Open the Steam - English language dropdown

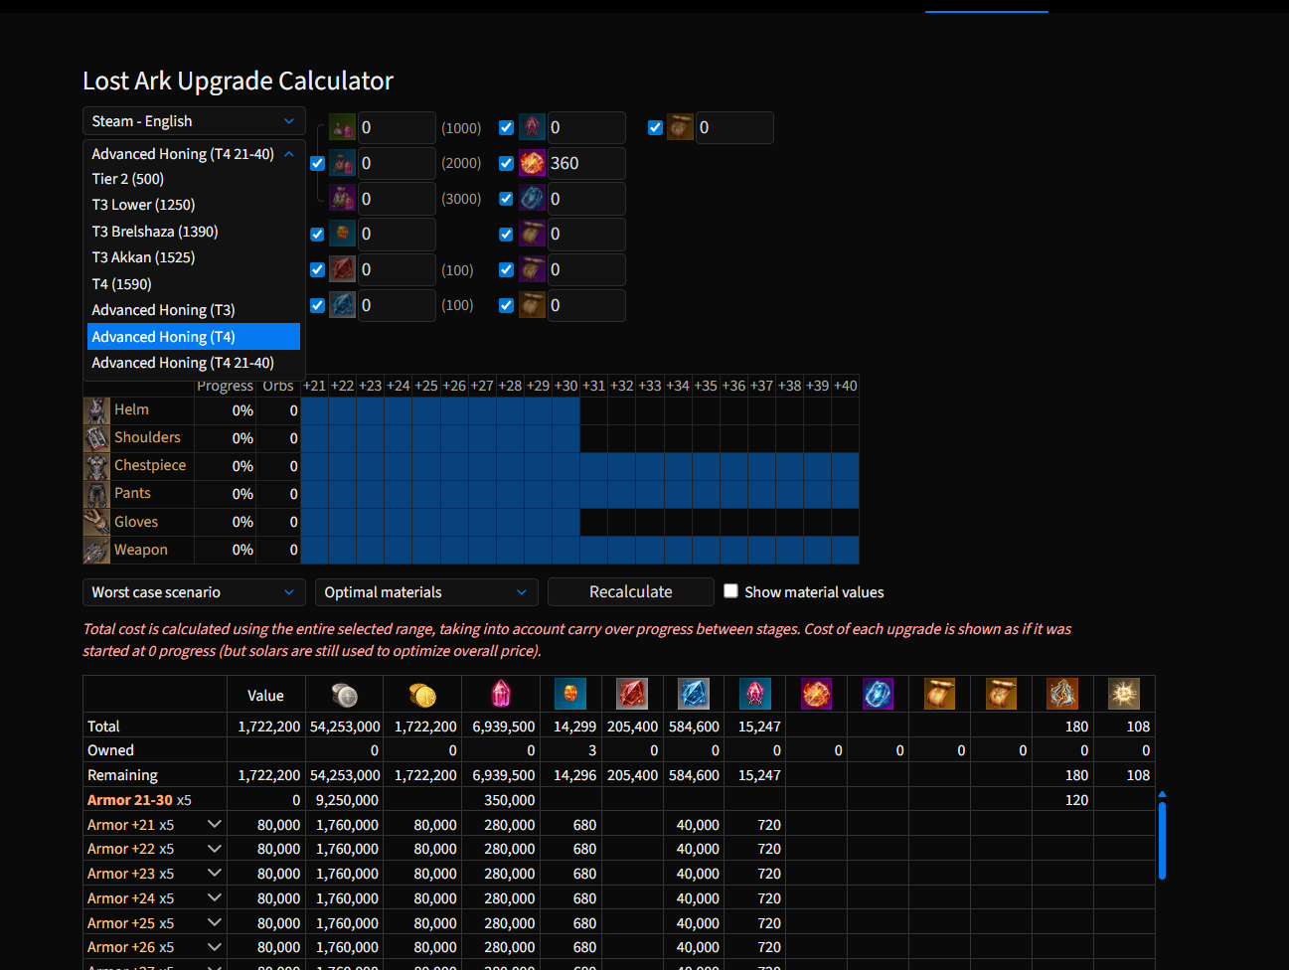tap(194, 121)
